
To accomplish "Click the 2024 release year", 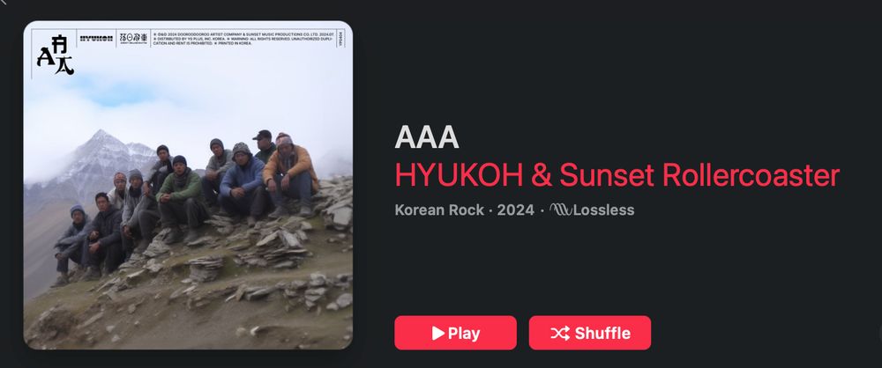I will coord(515,210).
